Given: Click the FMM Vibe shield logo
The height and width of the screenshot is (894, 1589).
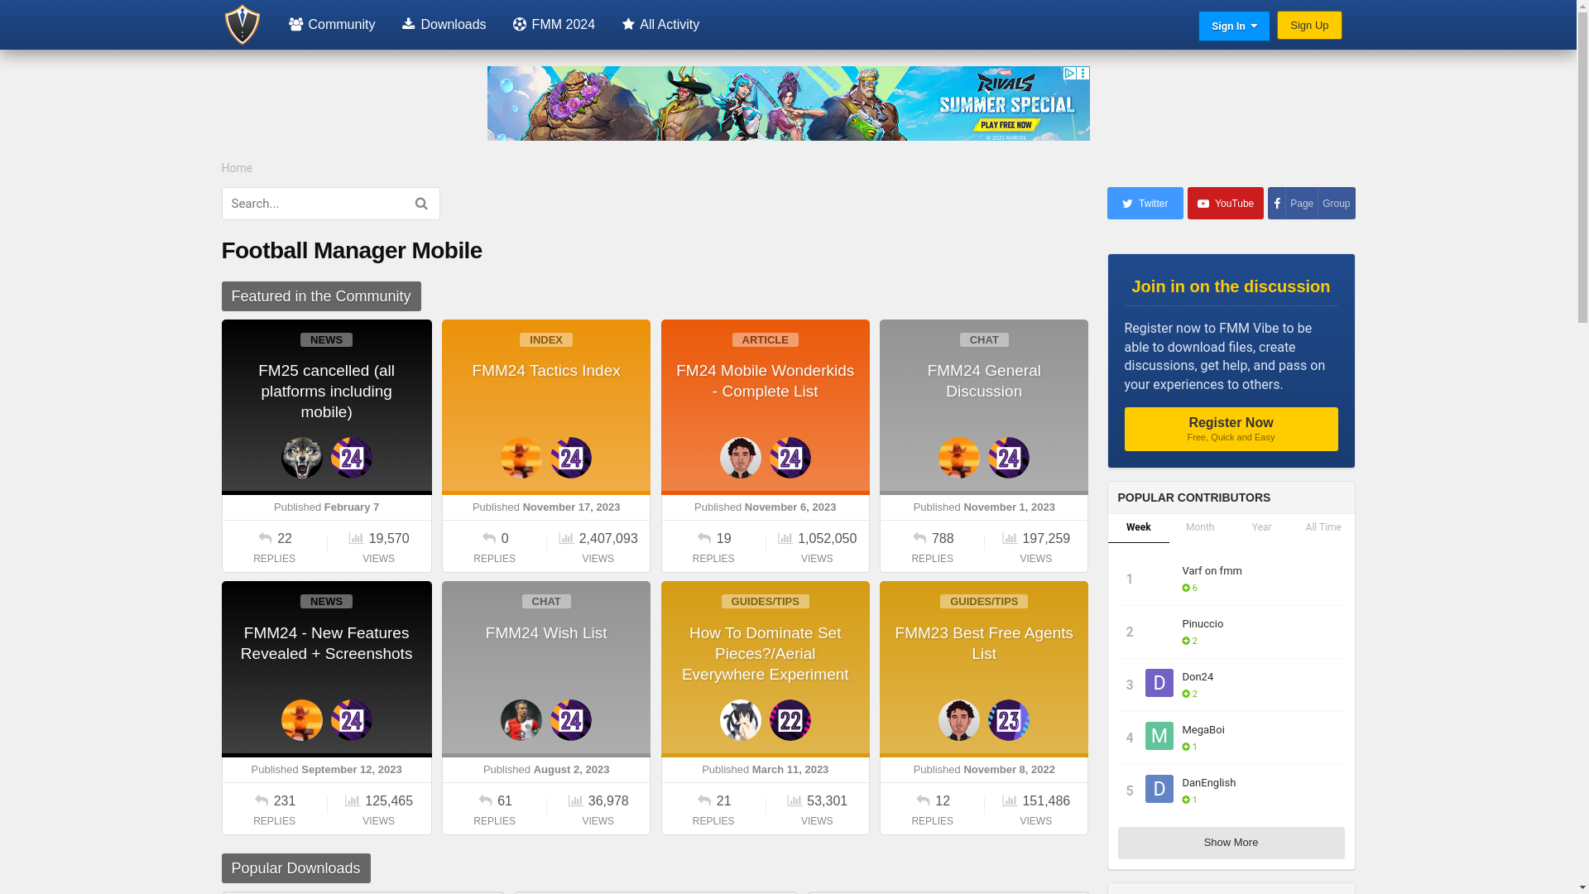Looking at the screenshot, I should point(242,25).
